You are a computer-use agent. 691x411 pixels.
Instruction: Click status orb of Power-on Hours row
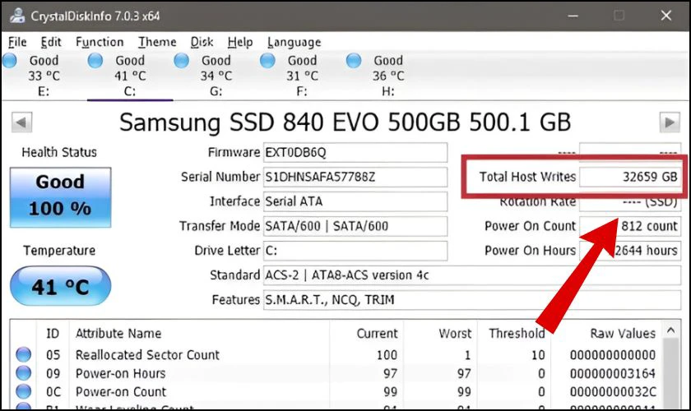click(x=23, y=373)
